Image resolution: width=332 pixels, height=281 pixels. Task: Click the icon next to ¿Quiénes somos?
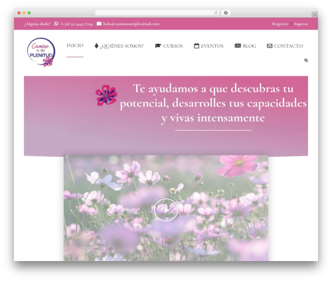pyautogui.click(x=96, y=46)
